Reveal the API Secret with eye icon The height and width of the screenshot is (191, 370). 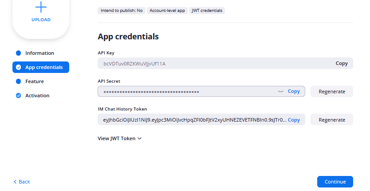[280, 92]
